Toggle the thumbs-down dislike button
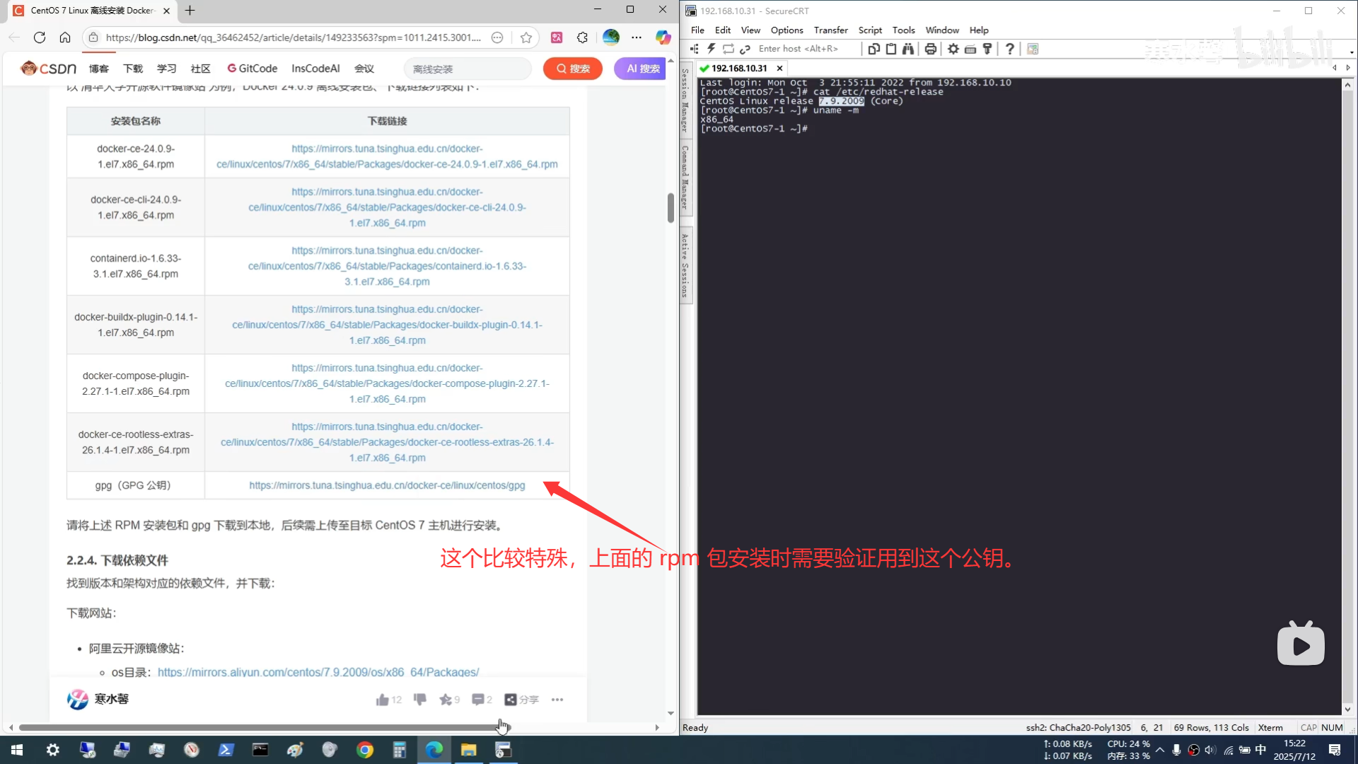Screen dimensions: 1358x764 click(x=420, y=700)
